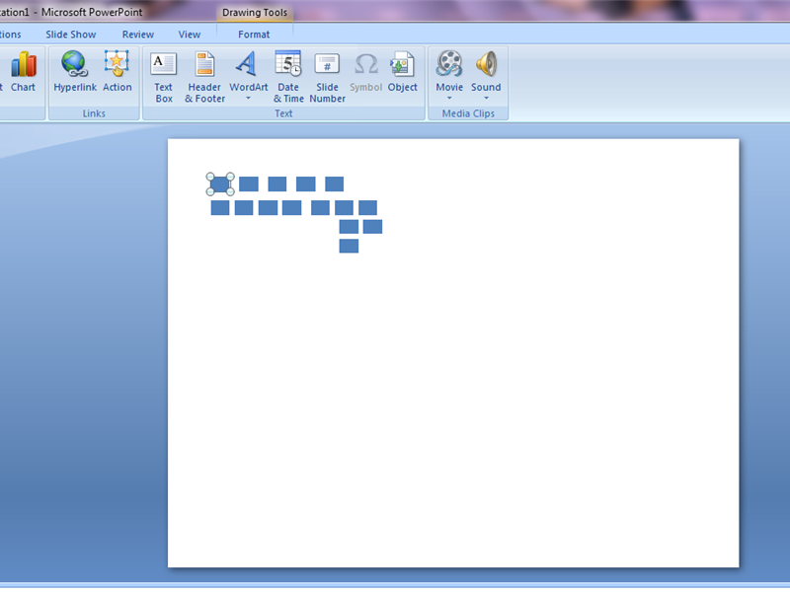Expand the Sound options dropdown
The width and height of the screenshot is (790, 592).
click(486, 98)
